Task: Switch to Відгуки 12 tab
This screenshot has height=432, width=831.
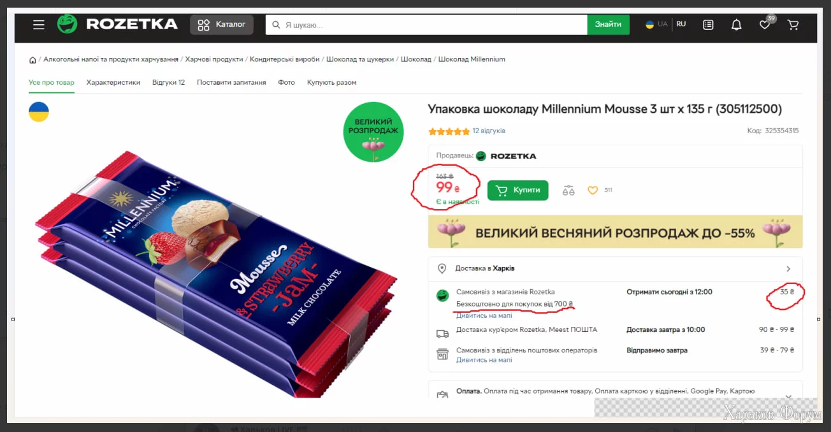Action: point(168,82)
